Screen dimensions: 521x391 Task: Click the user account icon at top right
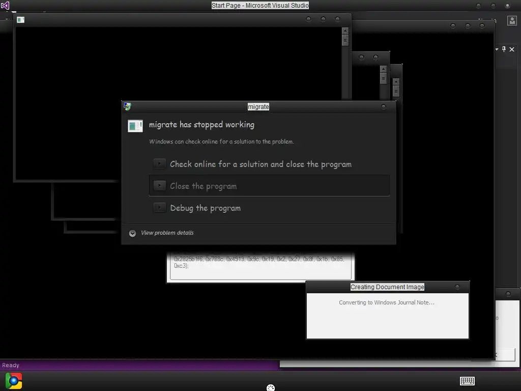(x=512, y=20)
